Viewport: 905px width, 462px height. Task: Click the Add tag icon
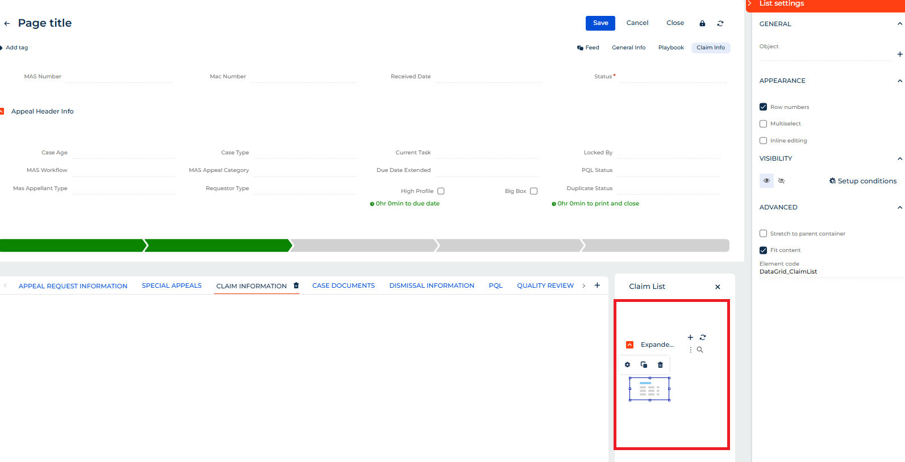point(2,48)
